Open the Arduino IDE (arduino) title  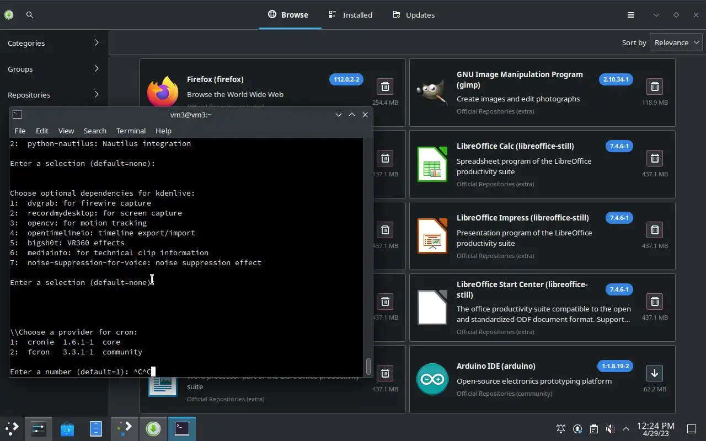tap(496, 366)
